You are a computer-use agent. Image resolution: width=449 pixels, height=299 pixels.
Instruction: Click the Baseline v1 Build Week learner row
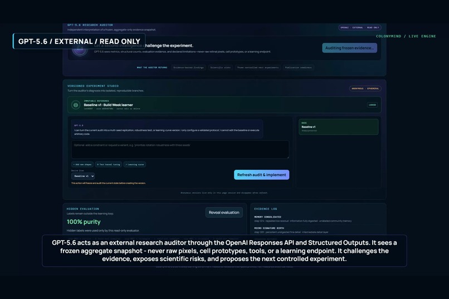224,105
